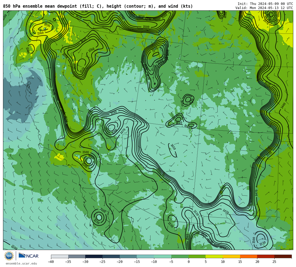Image resolution: width=296 pixels, height=267 pixels.
Task: Pick the red 20 to 25 colorbar swatch
Action: [x=266, y=256]
